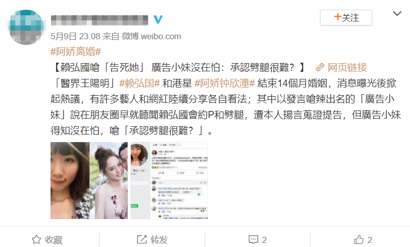Image resolution: width=410 pixels, height=247 pixels.
Task: Click the repost share arrow icon
Action: (142, 239)
